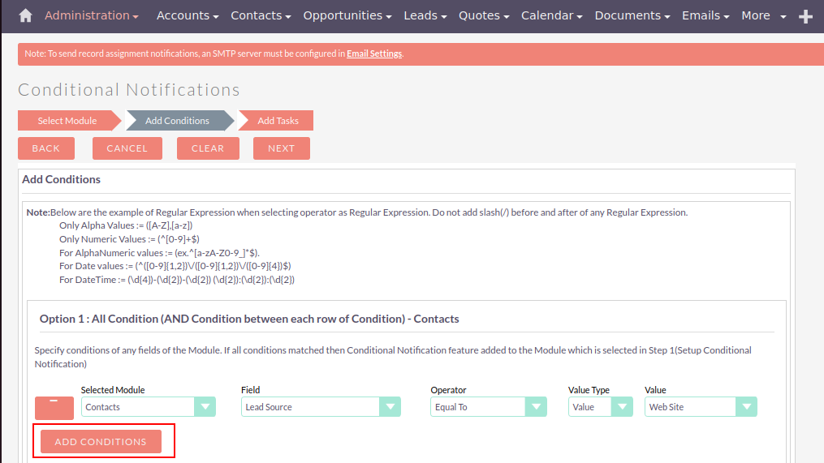The image size is (824, 463).
Task: Jump to the Add Tasks step
Action: pyautogui.click(x=278, y=121)
